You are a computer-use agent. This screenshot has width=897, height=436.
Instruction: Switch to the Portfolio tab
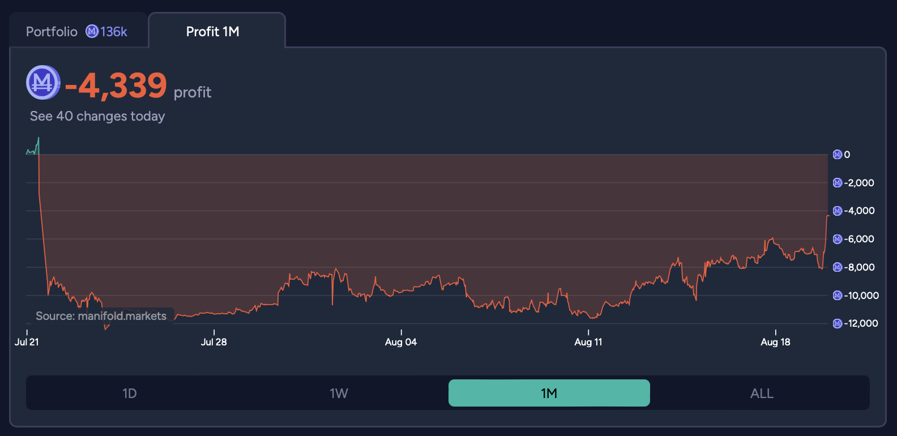[x=78, y=31]
